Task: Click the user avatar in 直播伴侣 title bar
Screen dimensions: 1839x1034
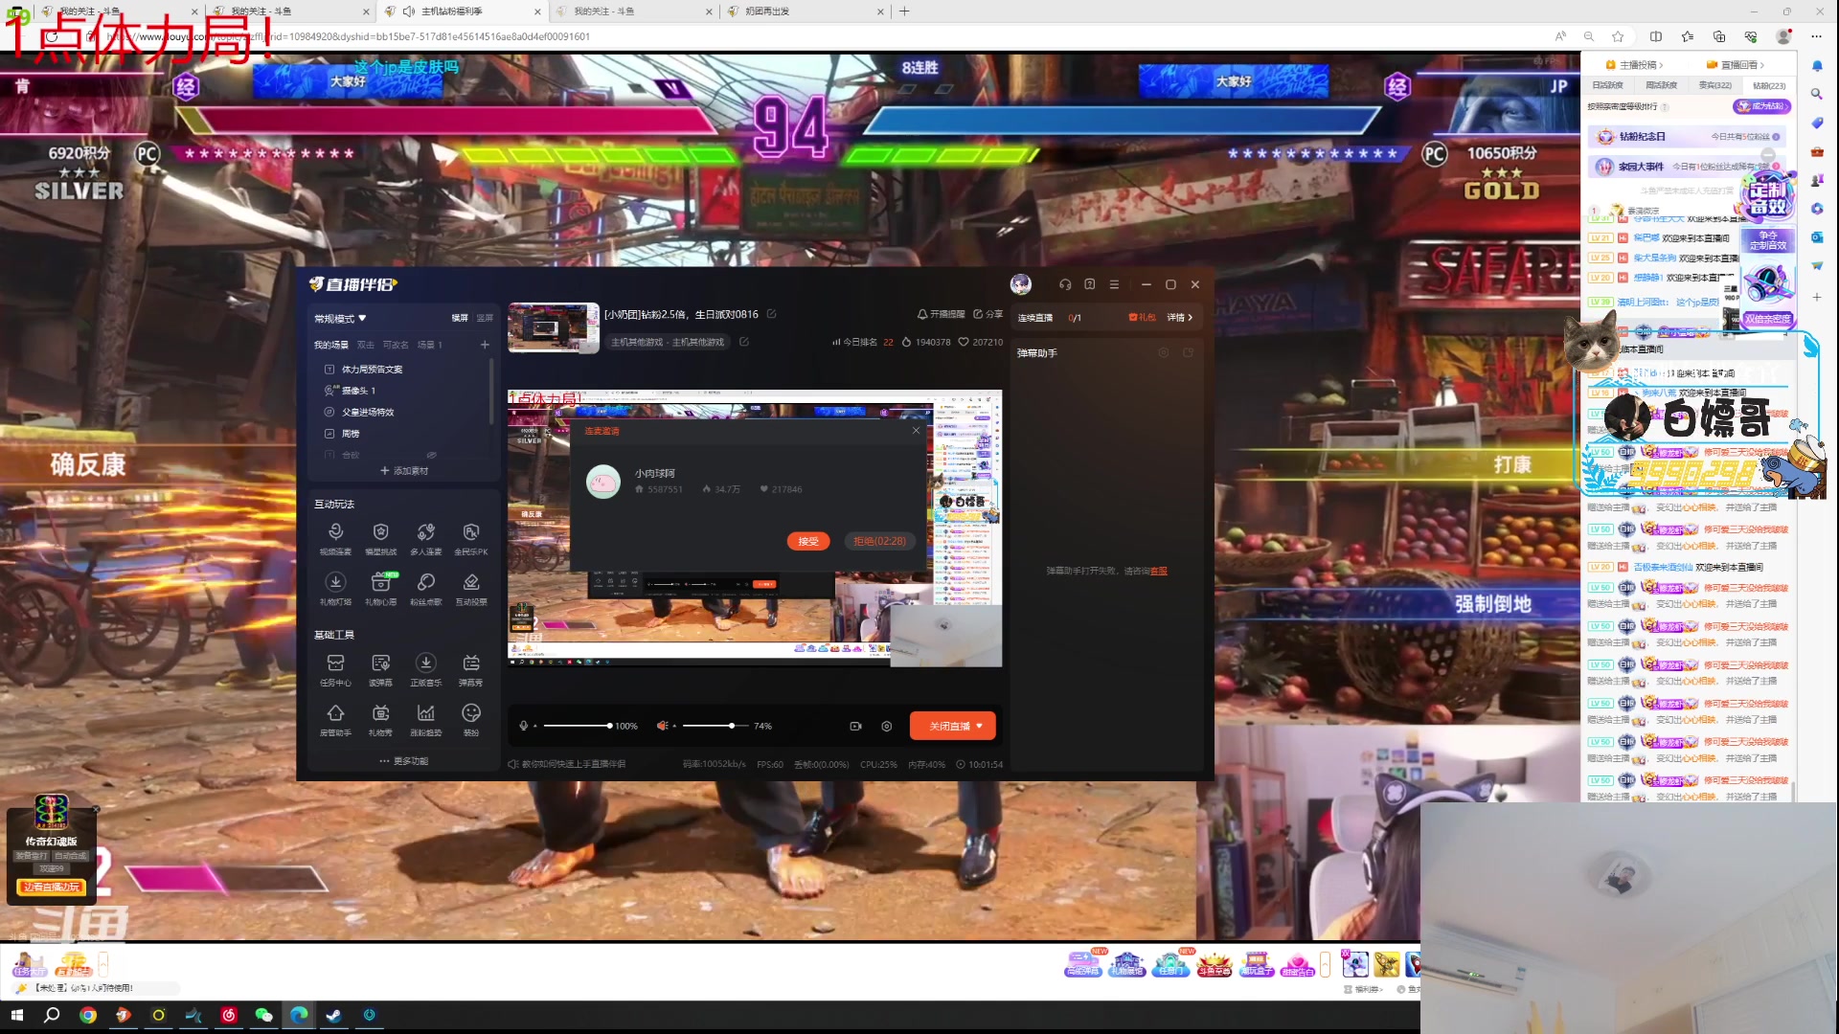Action: (x=1021, y=284)
